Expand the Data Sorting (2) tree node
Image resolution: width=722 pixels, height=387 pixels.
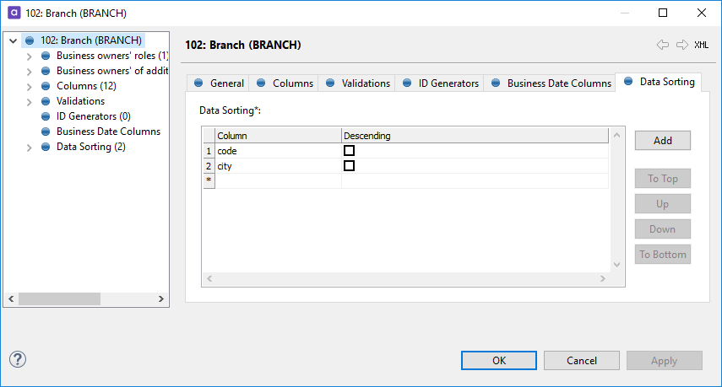[x=30, y=147]
